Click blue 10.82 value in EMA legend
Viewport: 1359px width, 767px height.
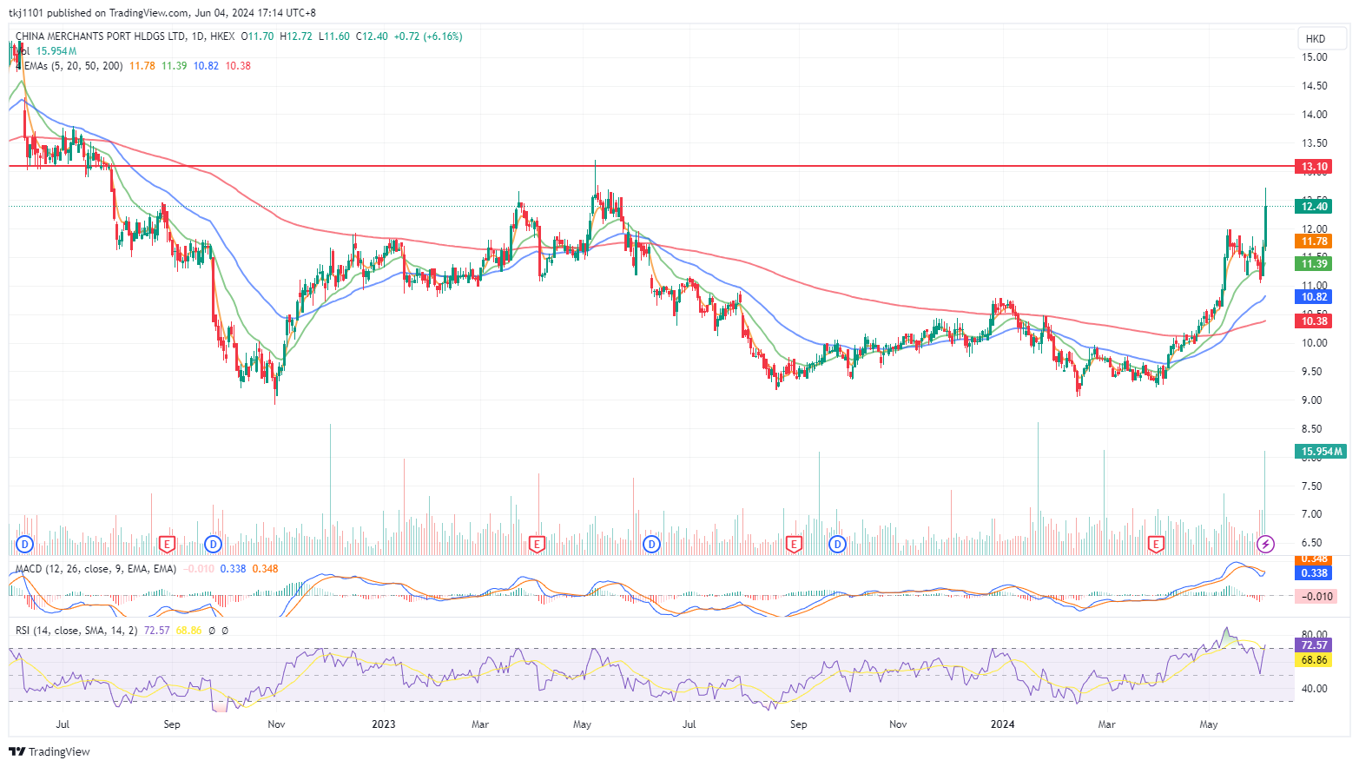(x=206, y=66)
